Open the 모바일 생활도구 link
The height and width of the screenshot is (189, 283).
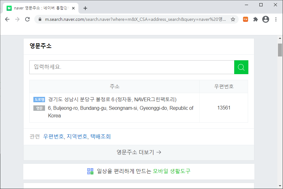(172, 171)
